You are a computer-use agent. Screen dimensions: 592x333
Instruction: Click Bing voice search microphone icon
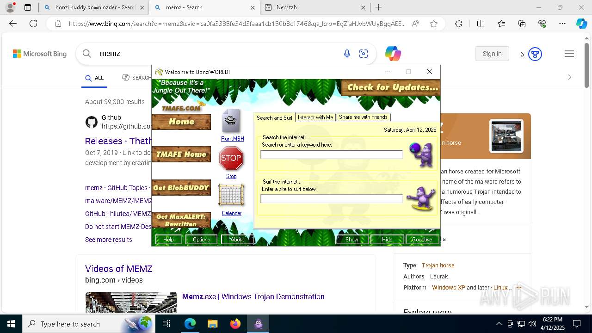pos(347,54)
